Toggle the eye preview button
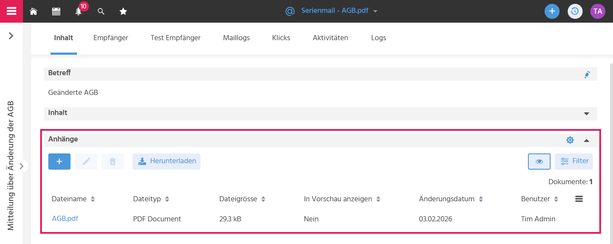 click(539, 162)
